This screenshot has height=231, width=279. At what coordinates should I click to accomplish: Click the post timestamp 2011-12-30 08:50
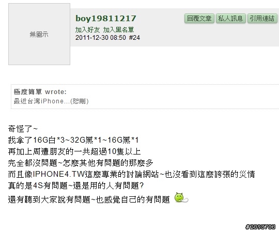[101, 38]
